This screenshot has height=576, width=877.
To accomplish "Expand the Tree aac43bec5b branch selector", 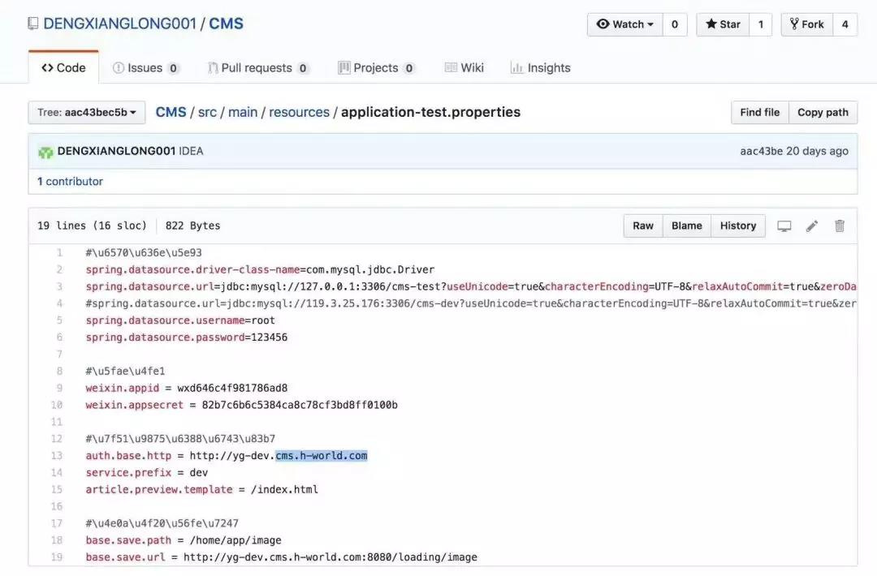I will tap(87, 113).
